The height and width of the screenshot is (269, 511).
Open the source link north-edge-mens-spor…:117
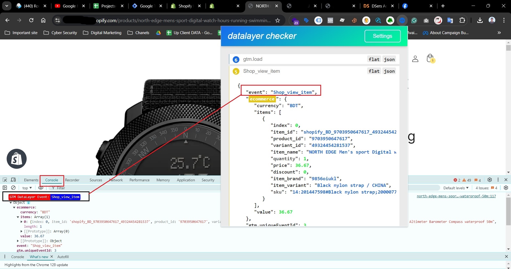pyautogui.click(x=456, y=196)
